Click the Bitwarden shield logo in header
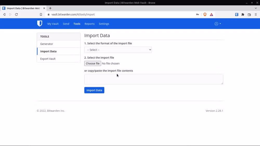Screen dimensions: 260x146 coord(40,24)
